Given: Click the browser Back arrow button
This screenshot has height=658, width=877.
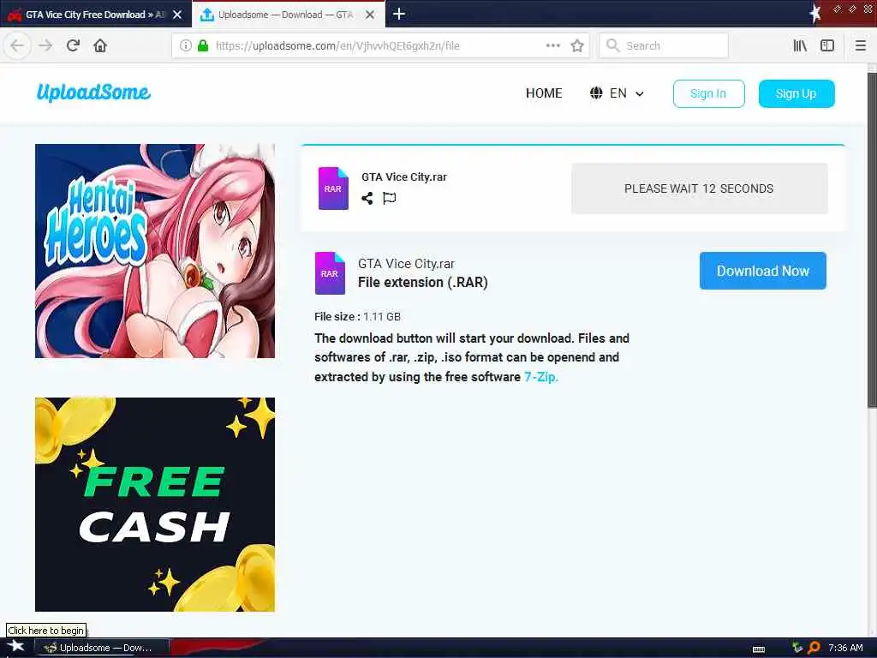Looking at the screenshot, I should point(17,45).
